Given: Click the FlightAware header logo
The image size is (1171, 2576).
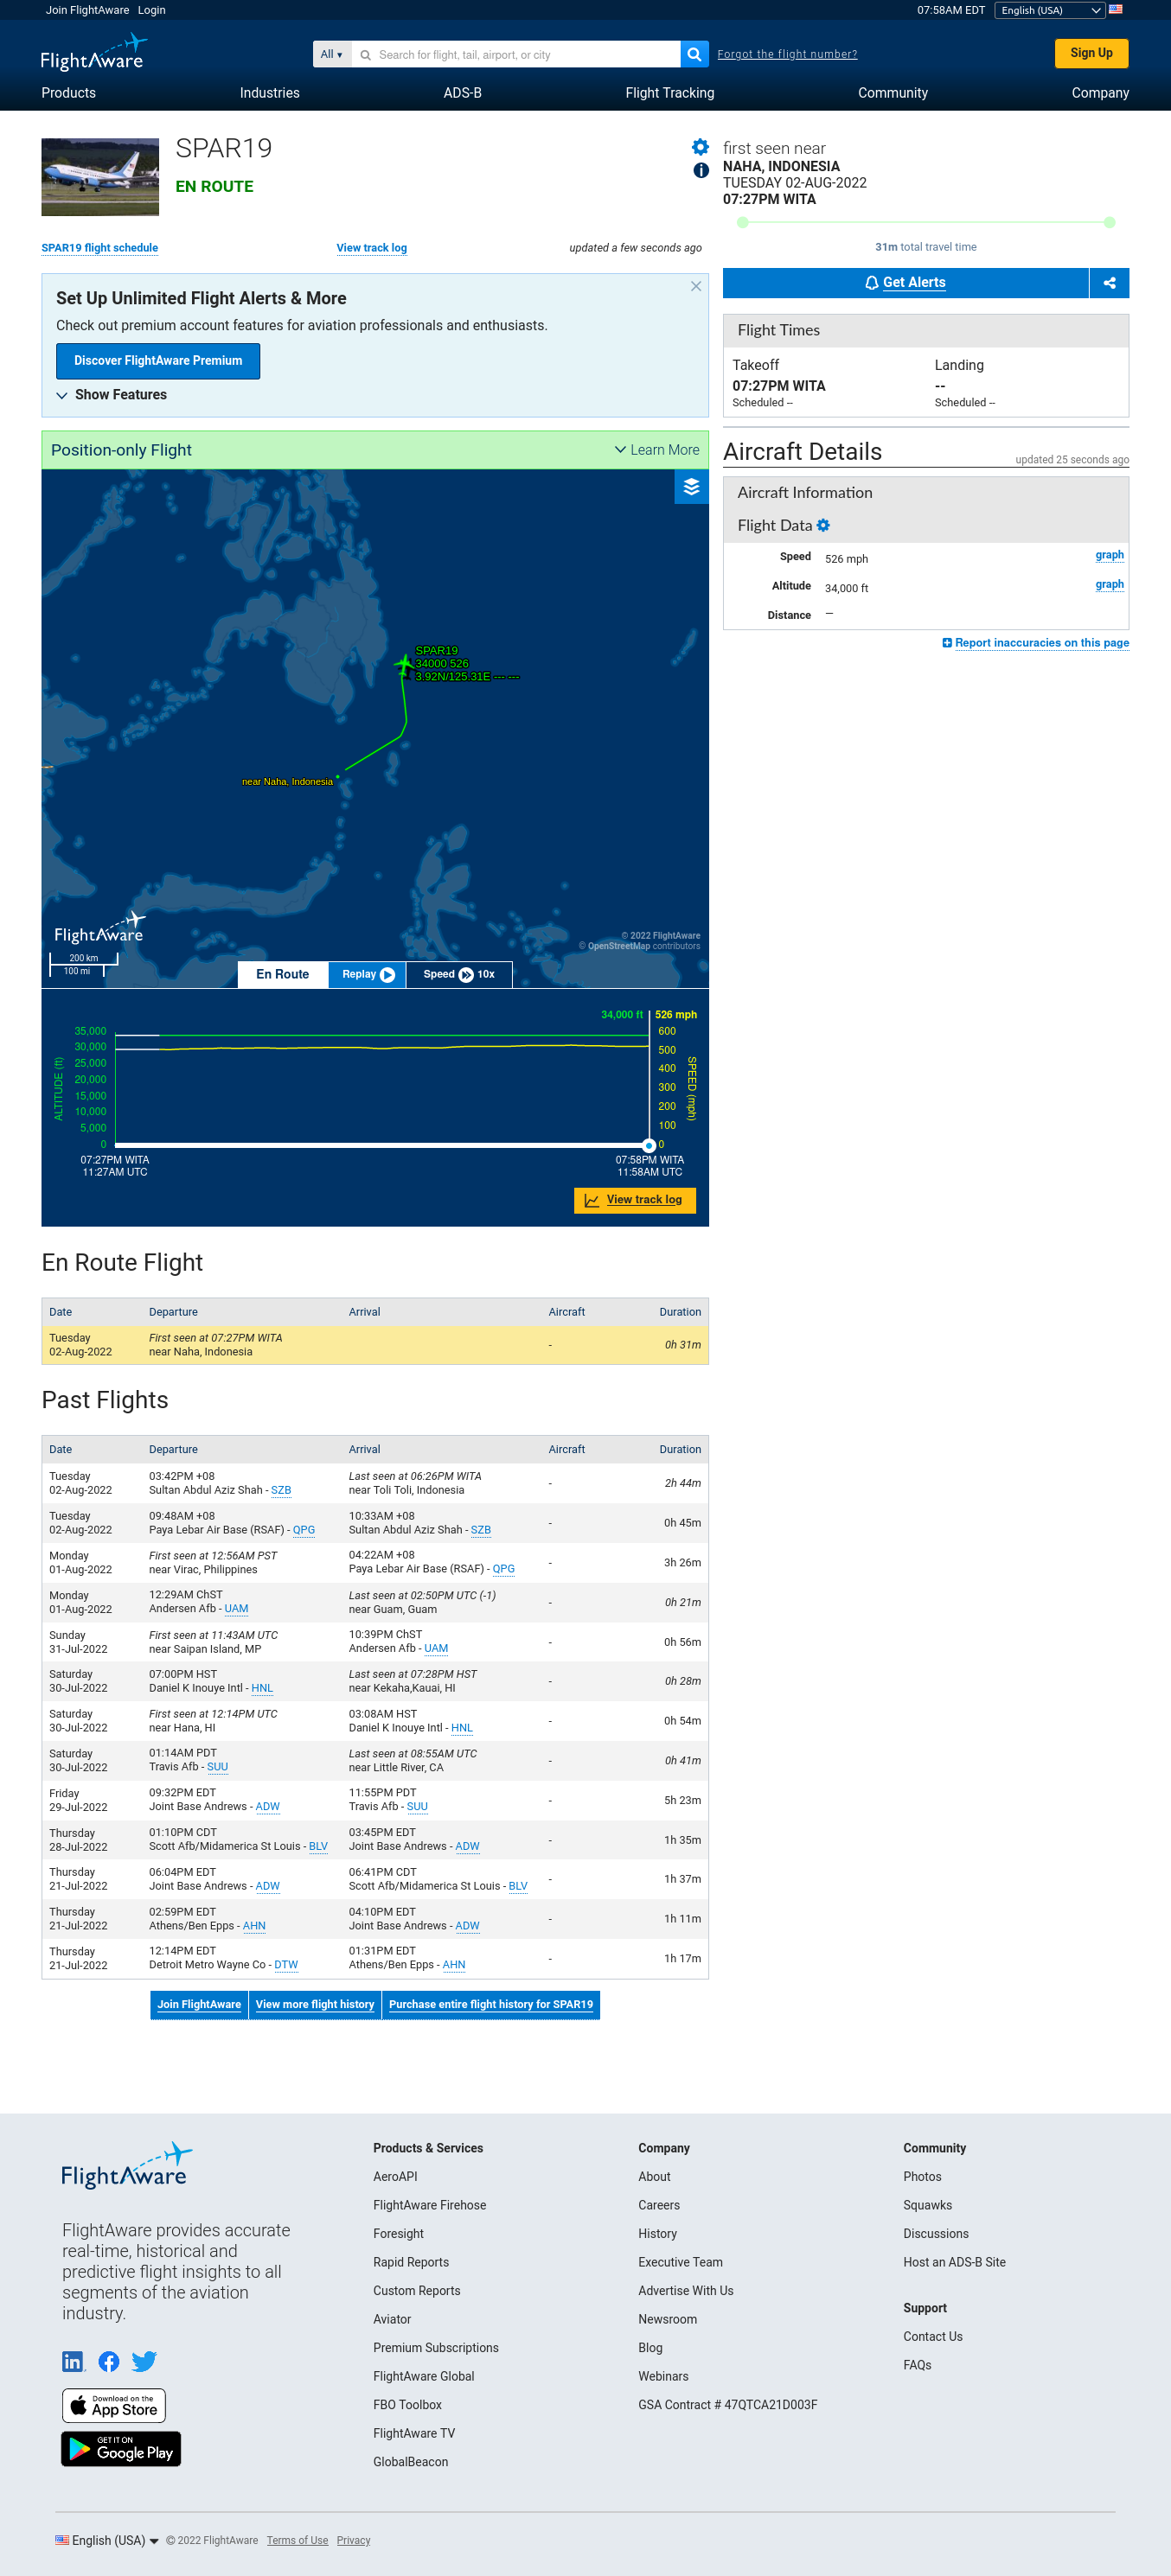Looking at the screenshot, I should (x=94, y=53).
